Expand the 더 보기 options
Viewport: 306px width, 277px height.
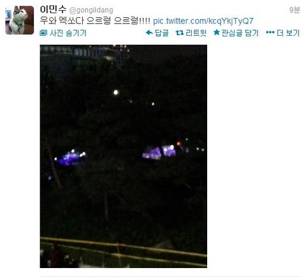[288, 33]
